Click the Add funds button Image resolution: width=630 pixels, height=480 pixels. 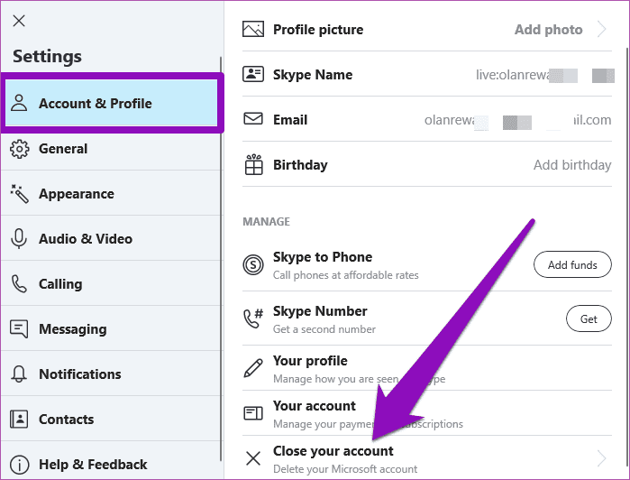coord(572,264)
